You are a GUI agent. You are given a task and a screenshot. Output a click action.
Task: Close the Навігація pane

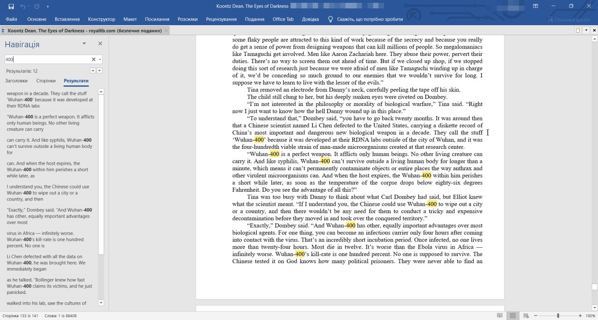pyautogui.click(x=100, y=43)
